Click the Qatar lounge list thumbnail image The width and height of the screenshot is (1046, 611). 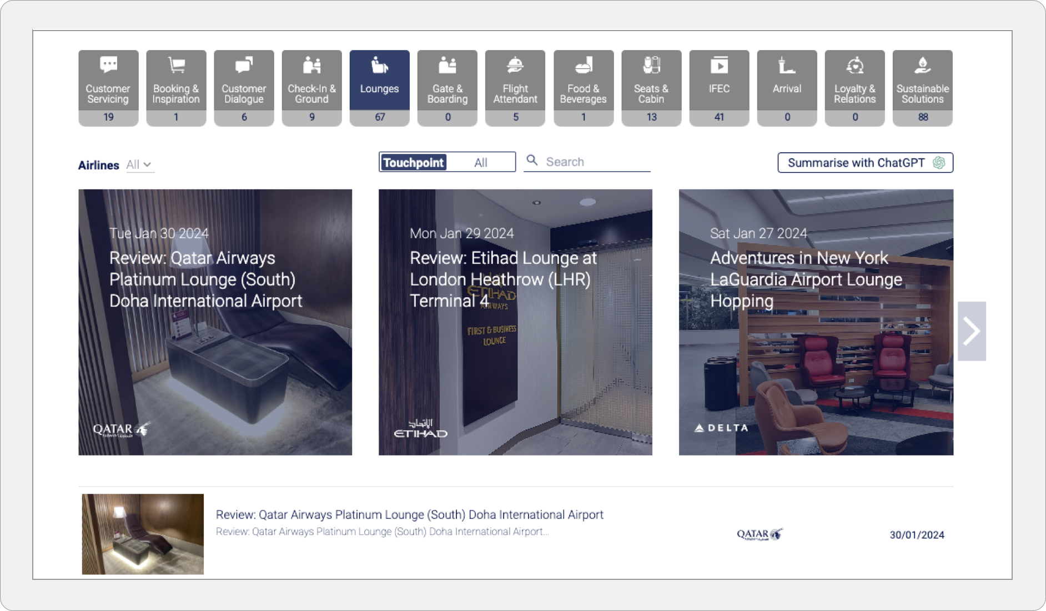pos(143,534)
